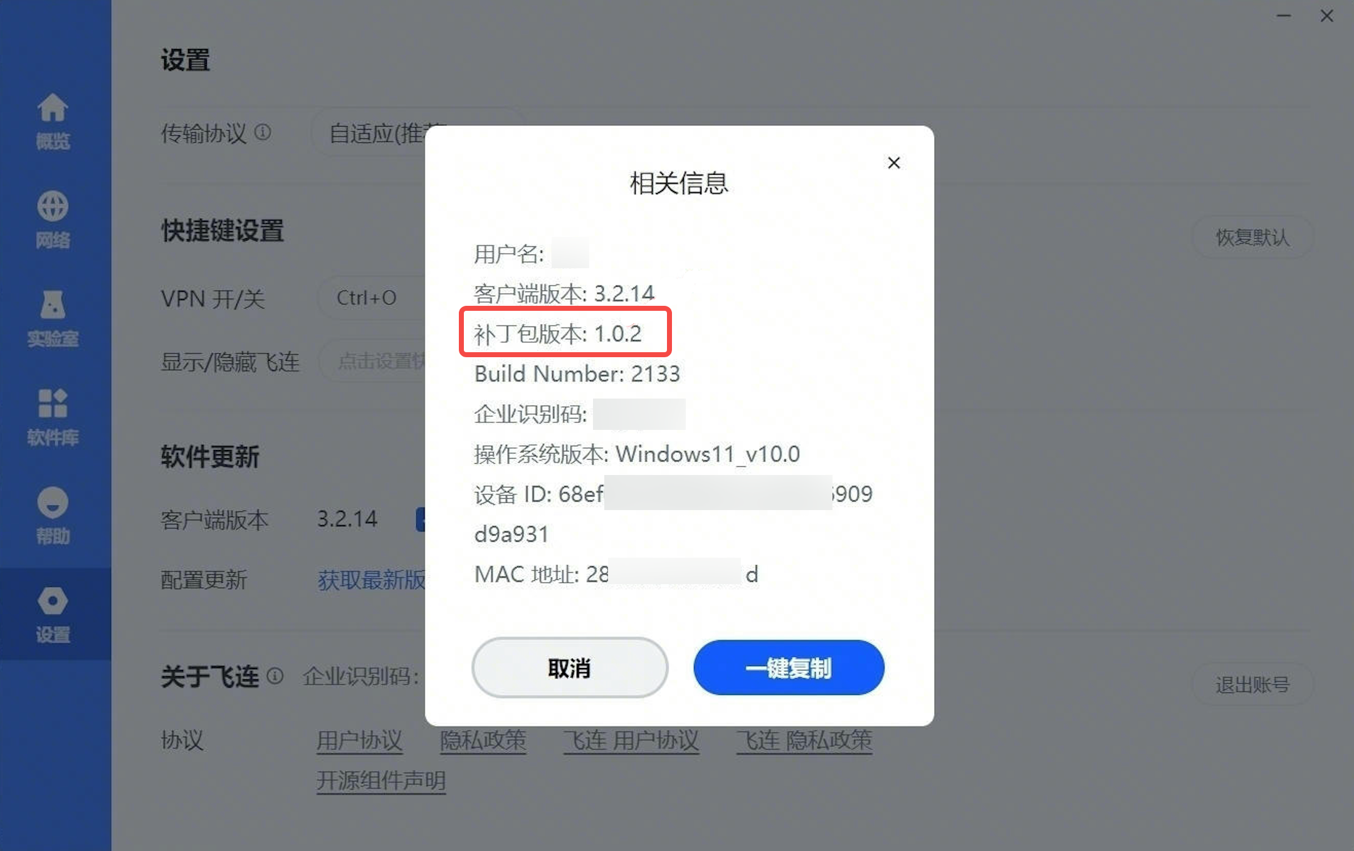Open the 帮助 help icon in sidebar
Image resolution: width=1354 pixels, height=851 pixels.
[53, 515]
